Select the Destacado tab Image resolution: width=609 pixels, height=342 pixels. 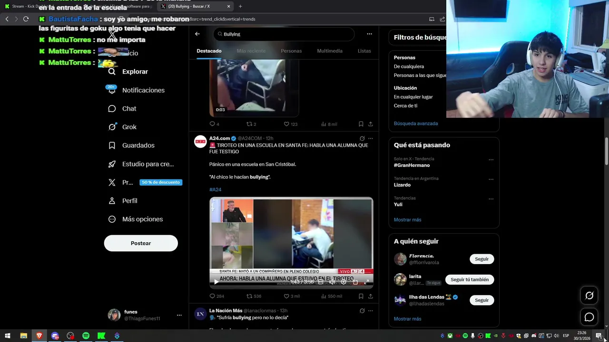click(x=209, y=51)
